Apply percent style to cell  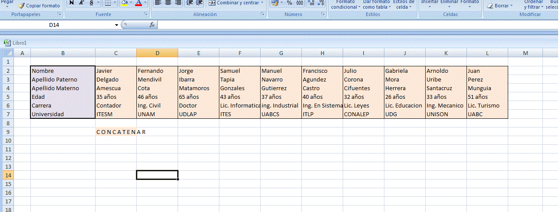pos(289,3)
